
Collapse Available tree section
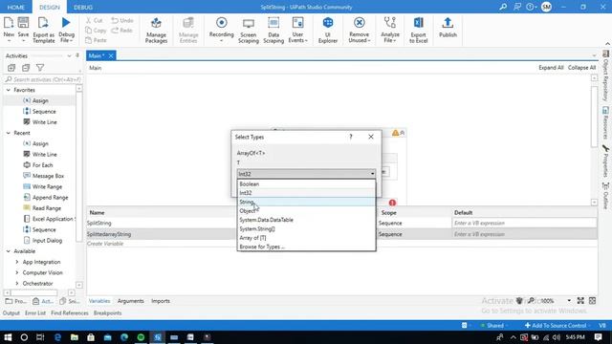(x=9, y=251)
